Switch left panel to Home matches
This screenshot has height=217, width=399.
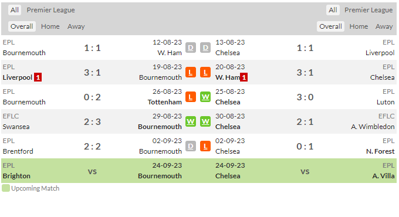point(50,26)
